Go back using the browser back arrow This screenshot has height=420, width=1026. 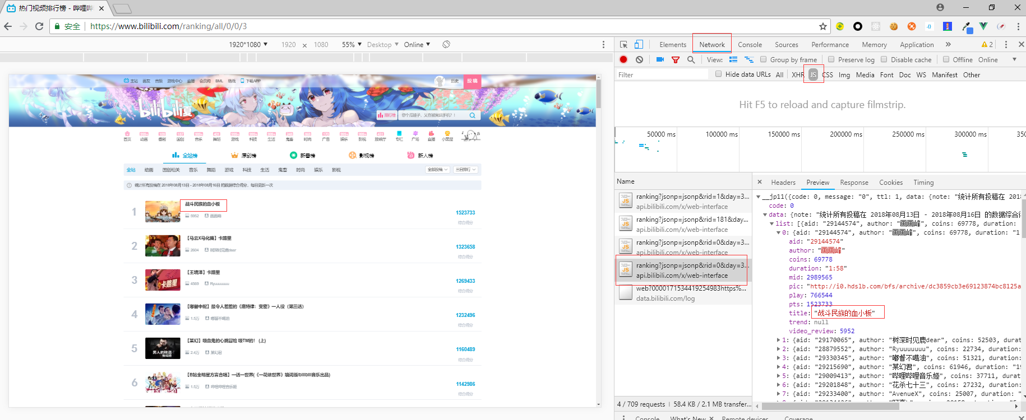click(x=8, y=26)
